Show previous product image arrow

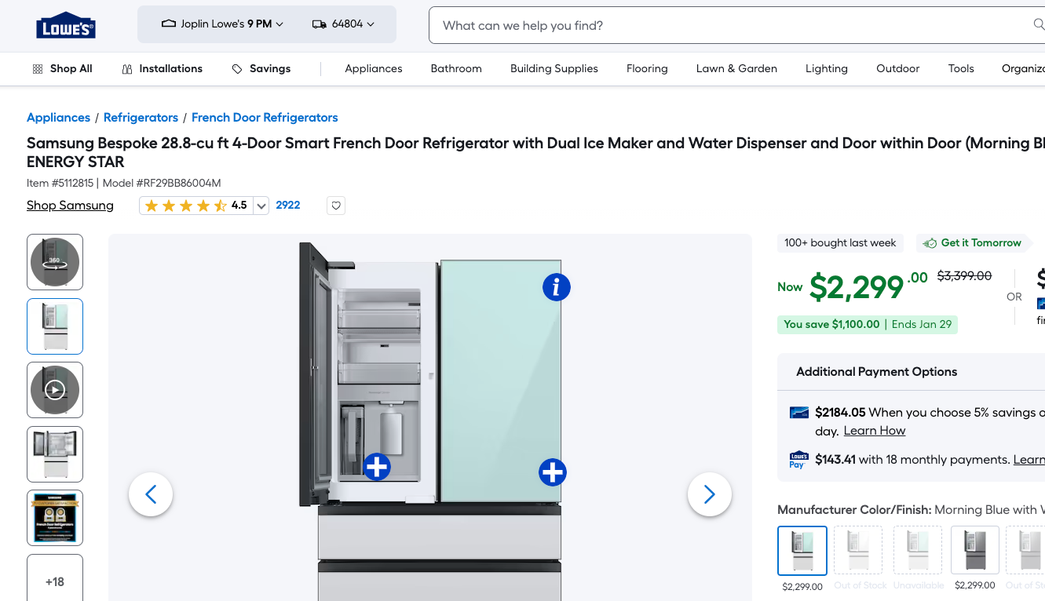coord(151,494)
